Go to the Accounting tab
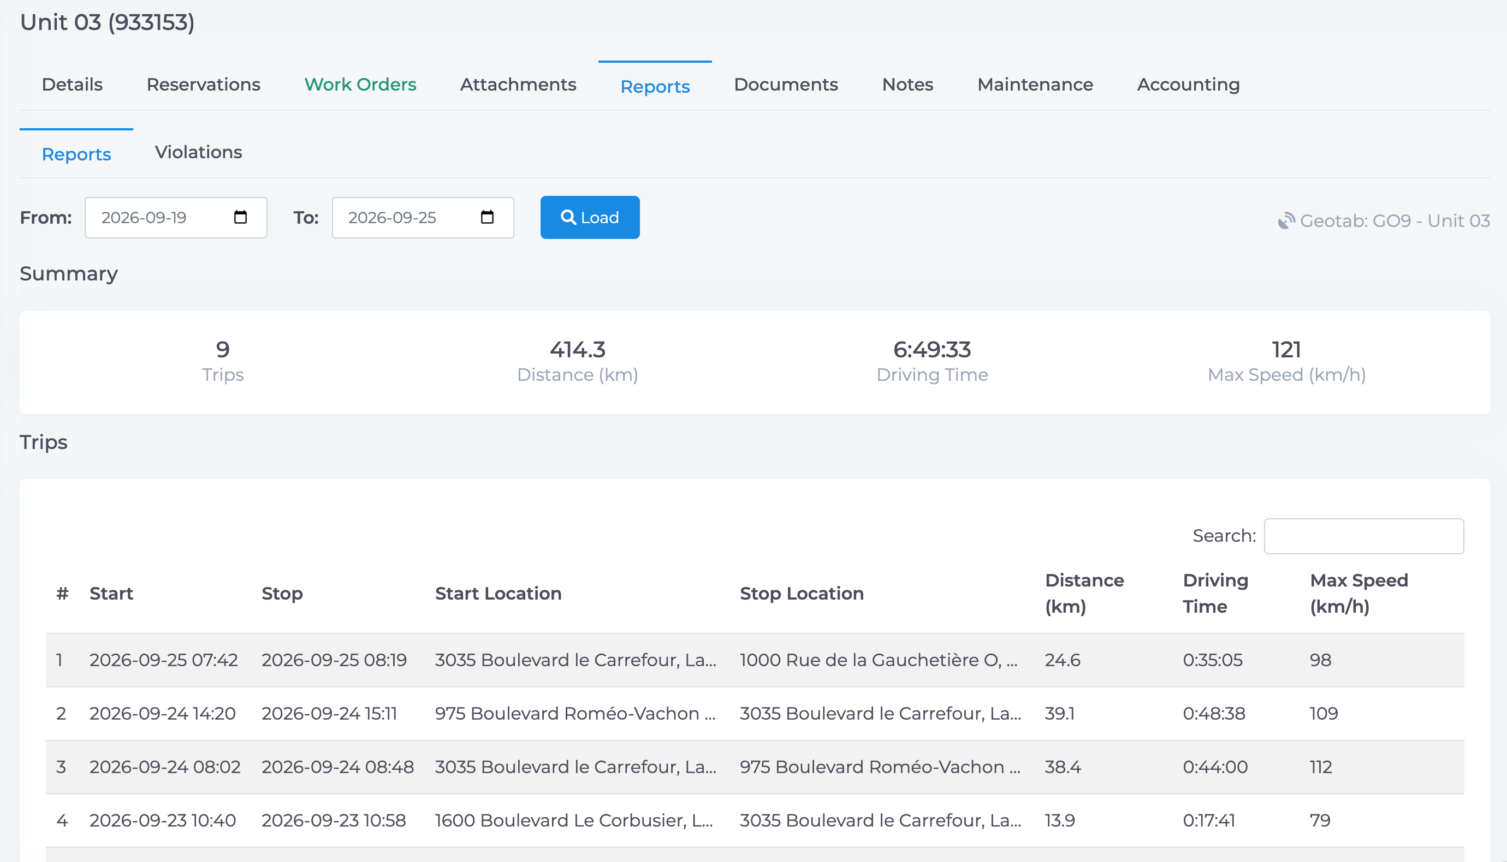Viewport: 1507px width, 862px height. [x=1188, y=85]
